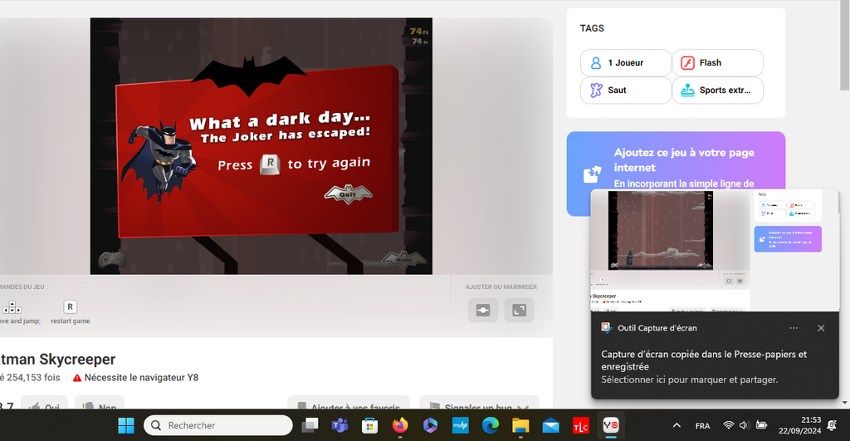The height and width of the screenshot is (441, 850).
Task: Open the TLC app from the taskbar
Action: [x=580, y=425]
